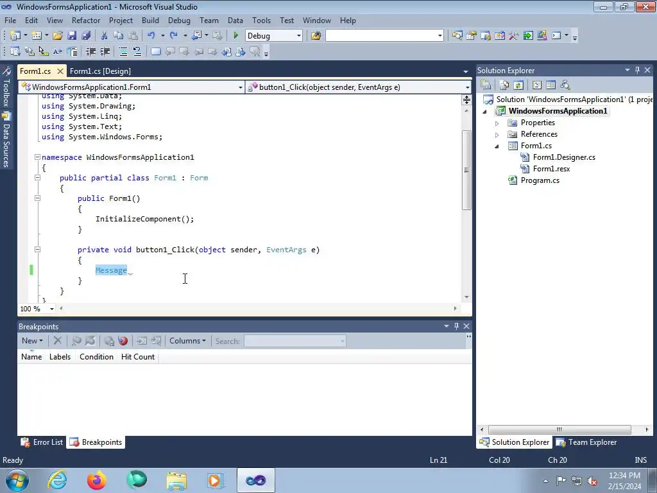
Task: Toggle auto hide pin on Breakpoints panel
Action: coord(456,325)
